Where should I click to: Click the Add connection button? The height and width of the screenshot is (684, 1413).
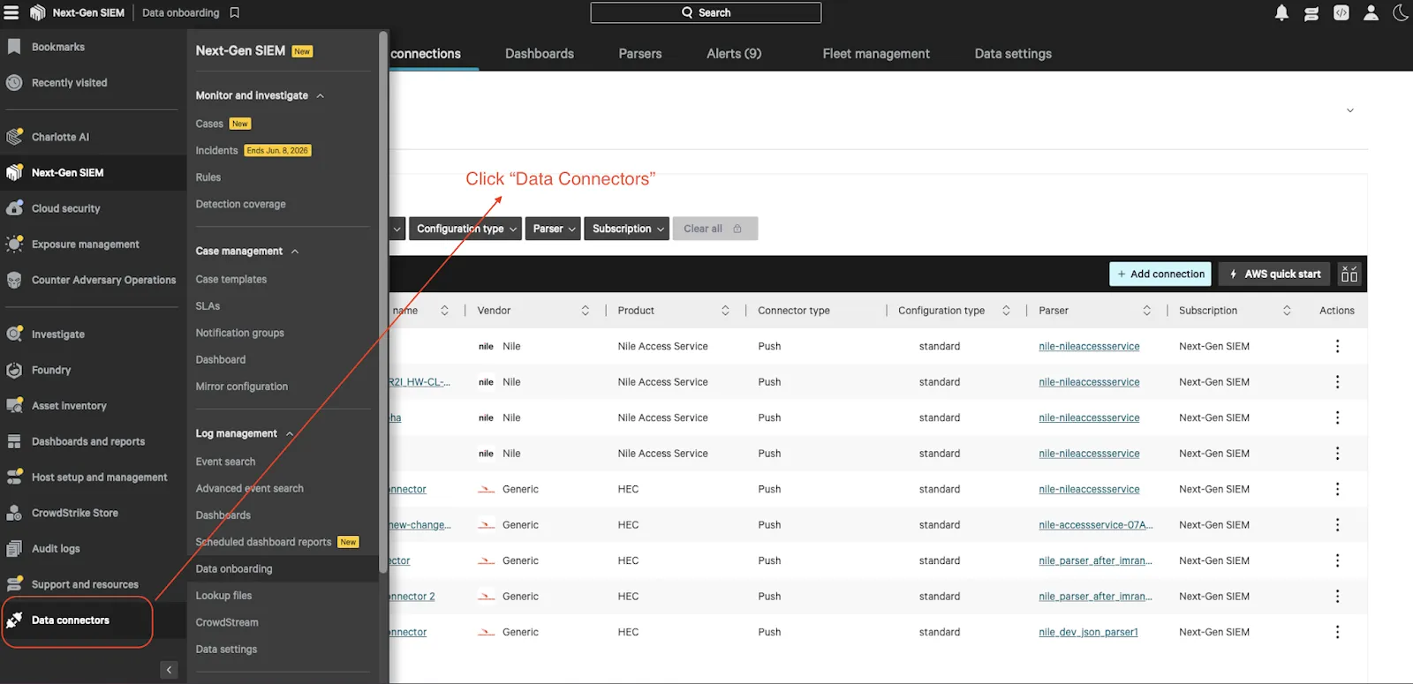(x=1161, y=274)
